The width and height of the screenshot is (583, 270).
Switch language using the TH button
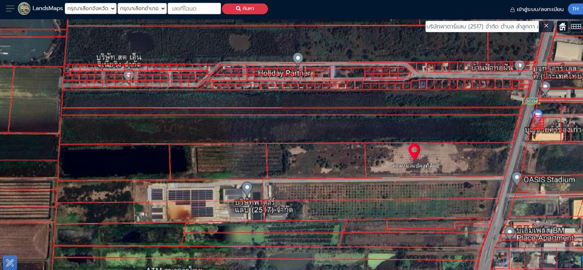tap(575, 9)
